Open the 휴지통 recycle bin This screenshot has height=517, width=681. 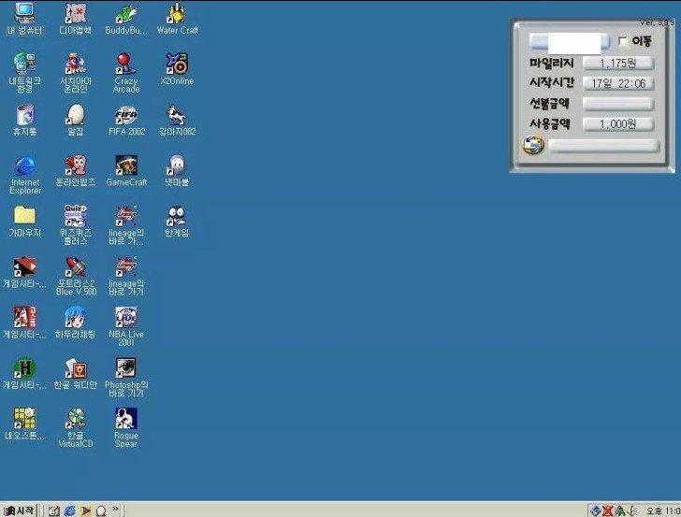[x=24, y=115]
